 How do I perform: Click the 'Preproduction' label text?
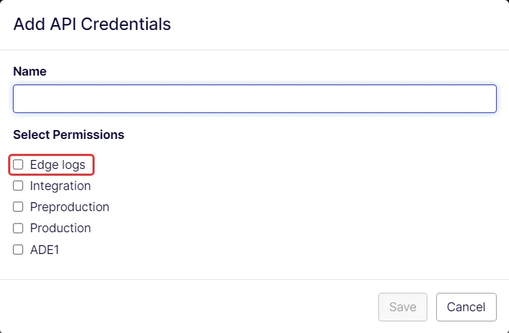click(69, 207)
